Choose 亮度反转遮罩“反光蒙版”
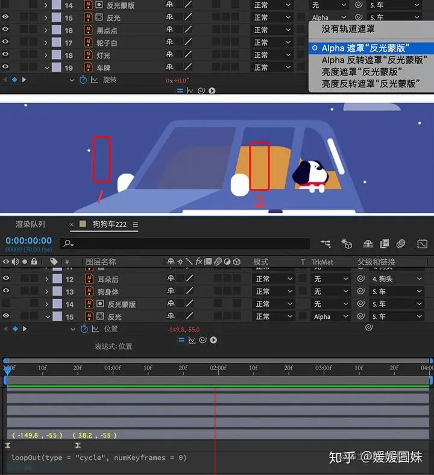The width and height of the screenshot is (434, 475). 371,83
